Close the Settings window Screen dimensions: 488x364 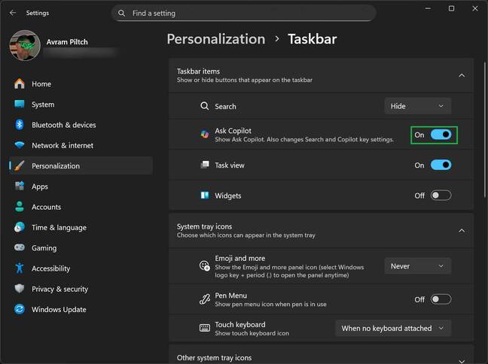point(475,9)
